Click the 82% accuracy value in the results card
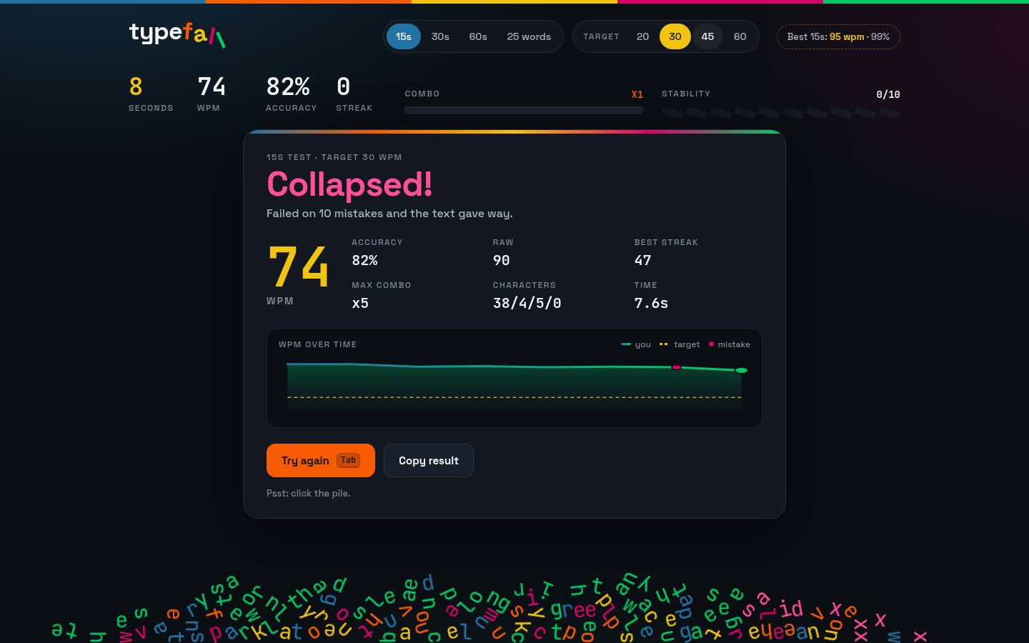Screen dimensions: 1029x643 point(364,261)
